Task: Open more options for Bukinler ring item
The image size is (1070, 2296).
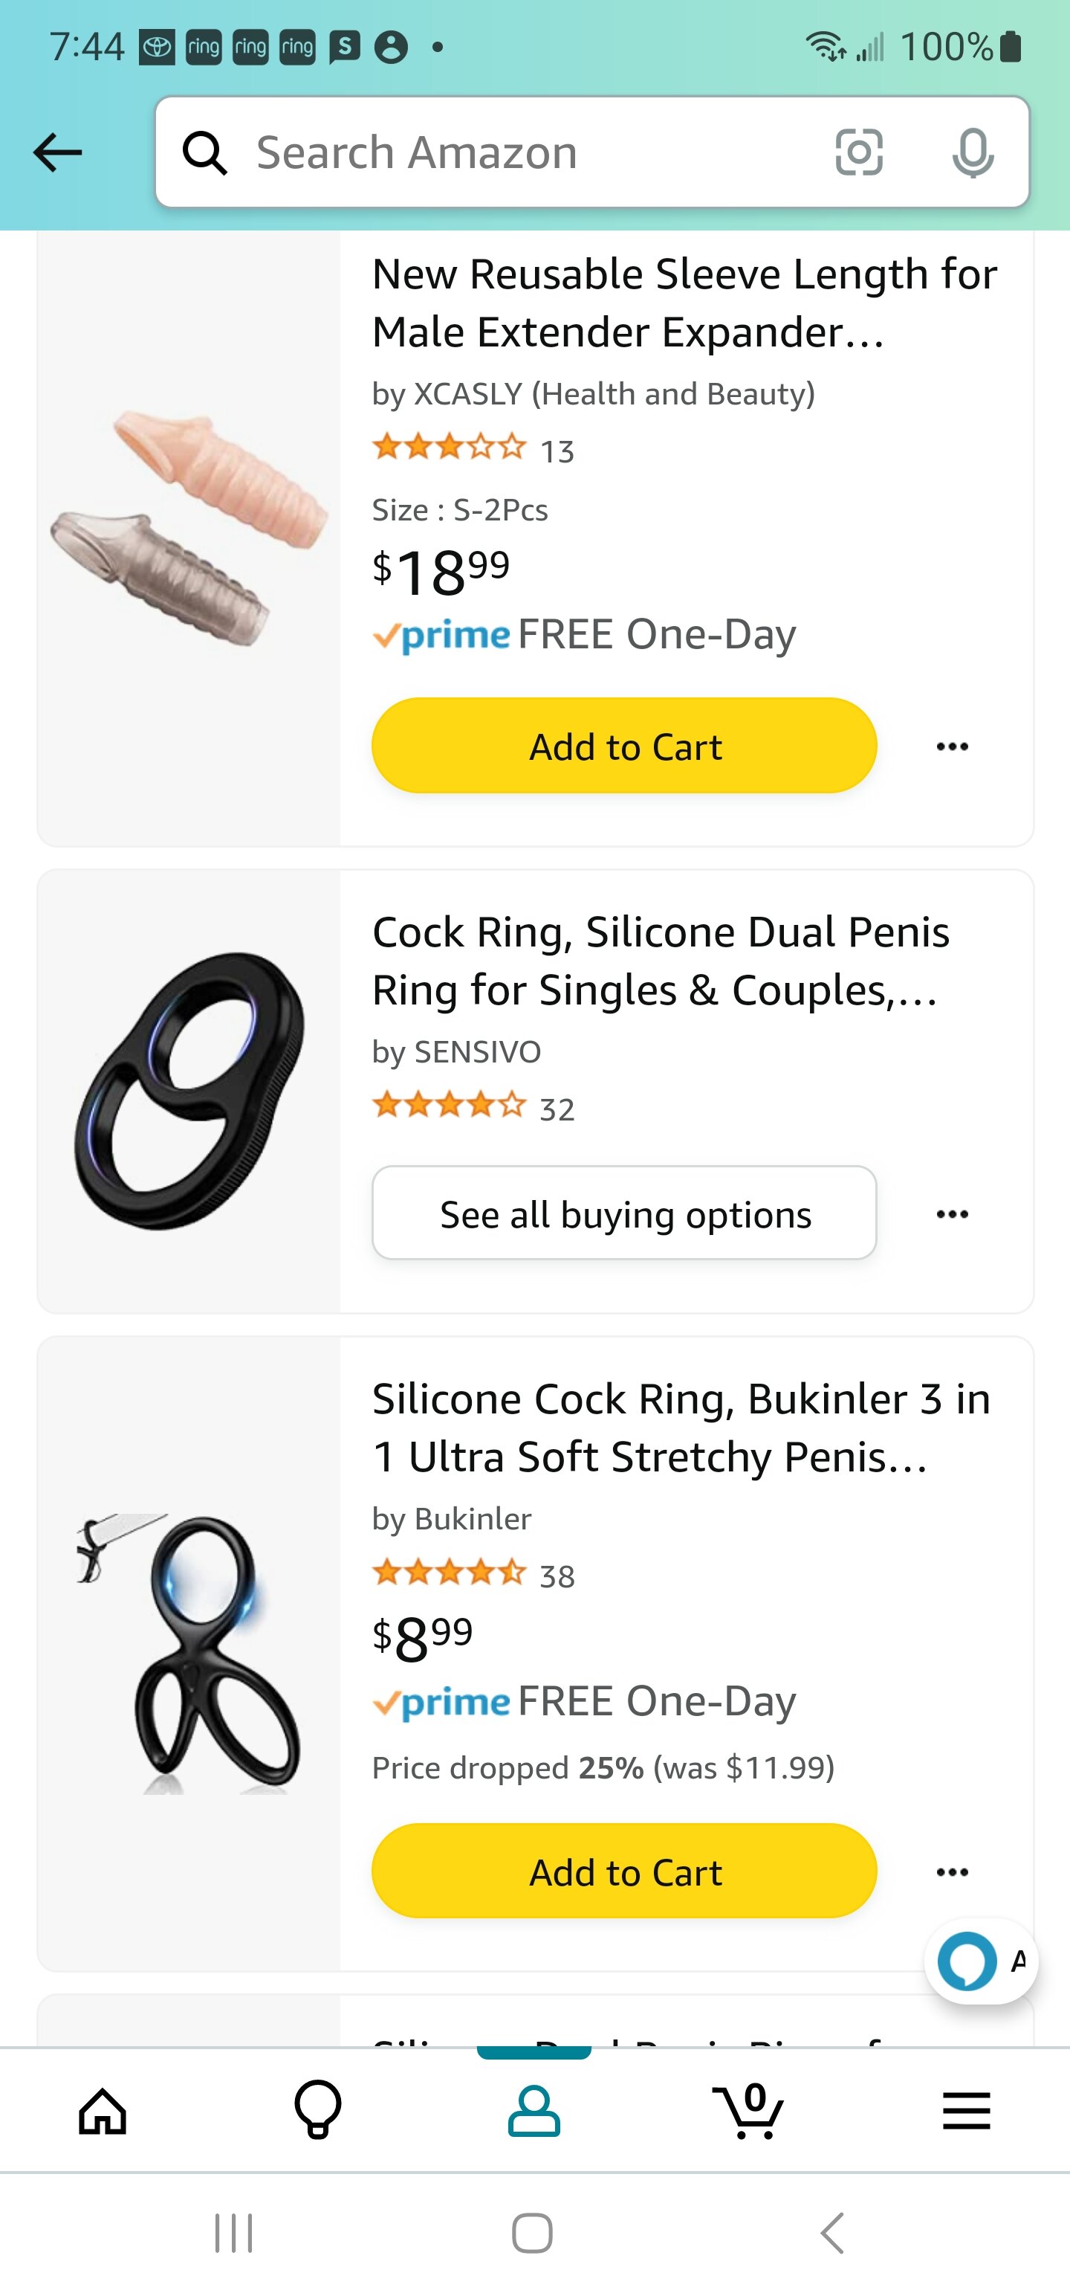Action: pos(953,1871)
